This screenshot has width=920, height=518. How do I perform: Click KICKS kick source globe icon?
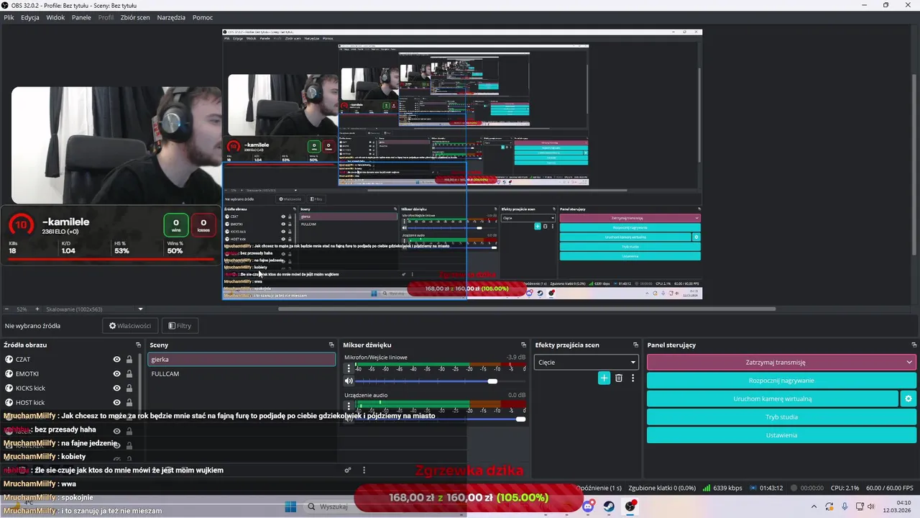[x=9, y=388]
